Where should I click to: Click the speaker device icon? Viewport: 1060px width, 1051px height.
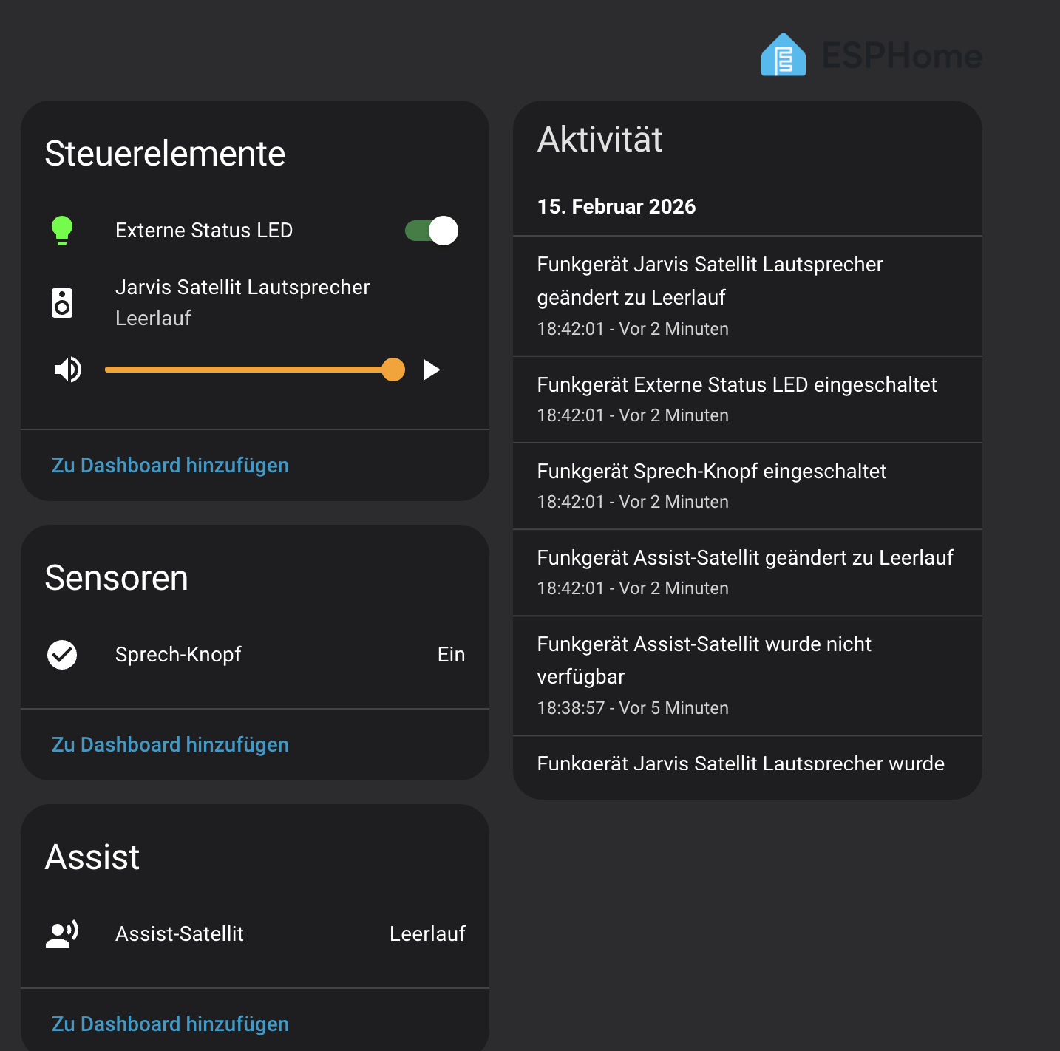coord(62,303)
